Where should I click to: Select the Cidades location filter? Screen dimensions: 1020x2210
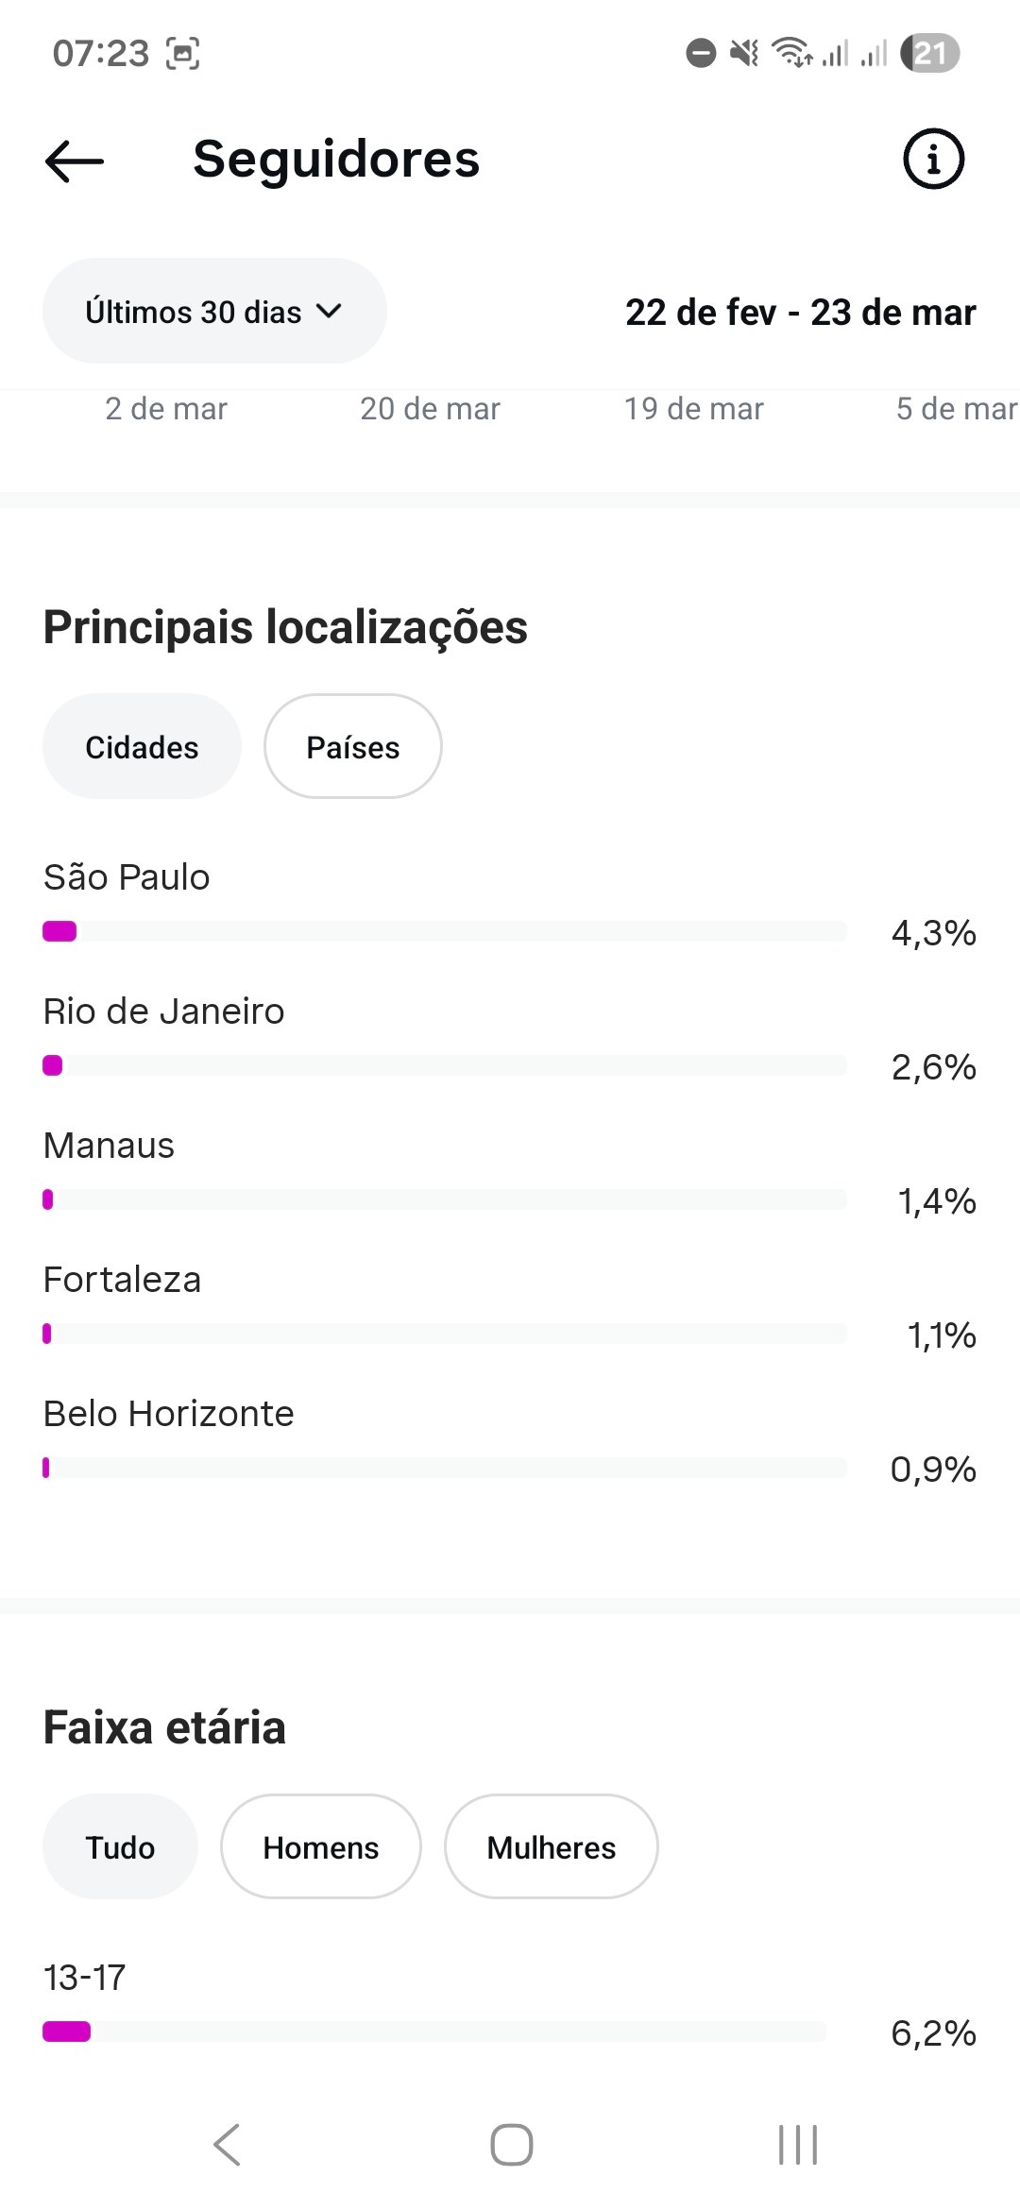click(x=142, y=747)
